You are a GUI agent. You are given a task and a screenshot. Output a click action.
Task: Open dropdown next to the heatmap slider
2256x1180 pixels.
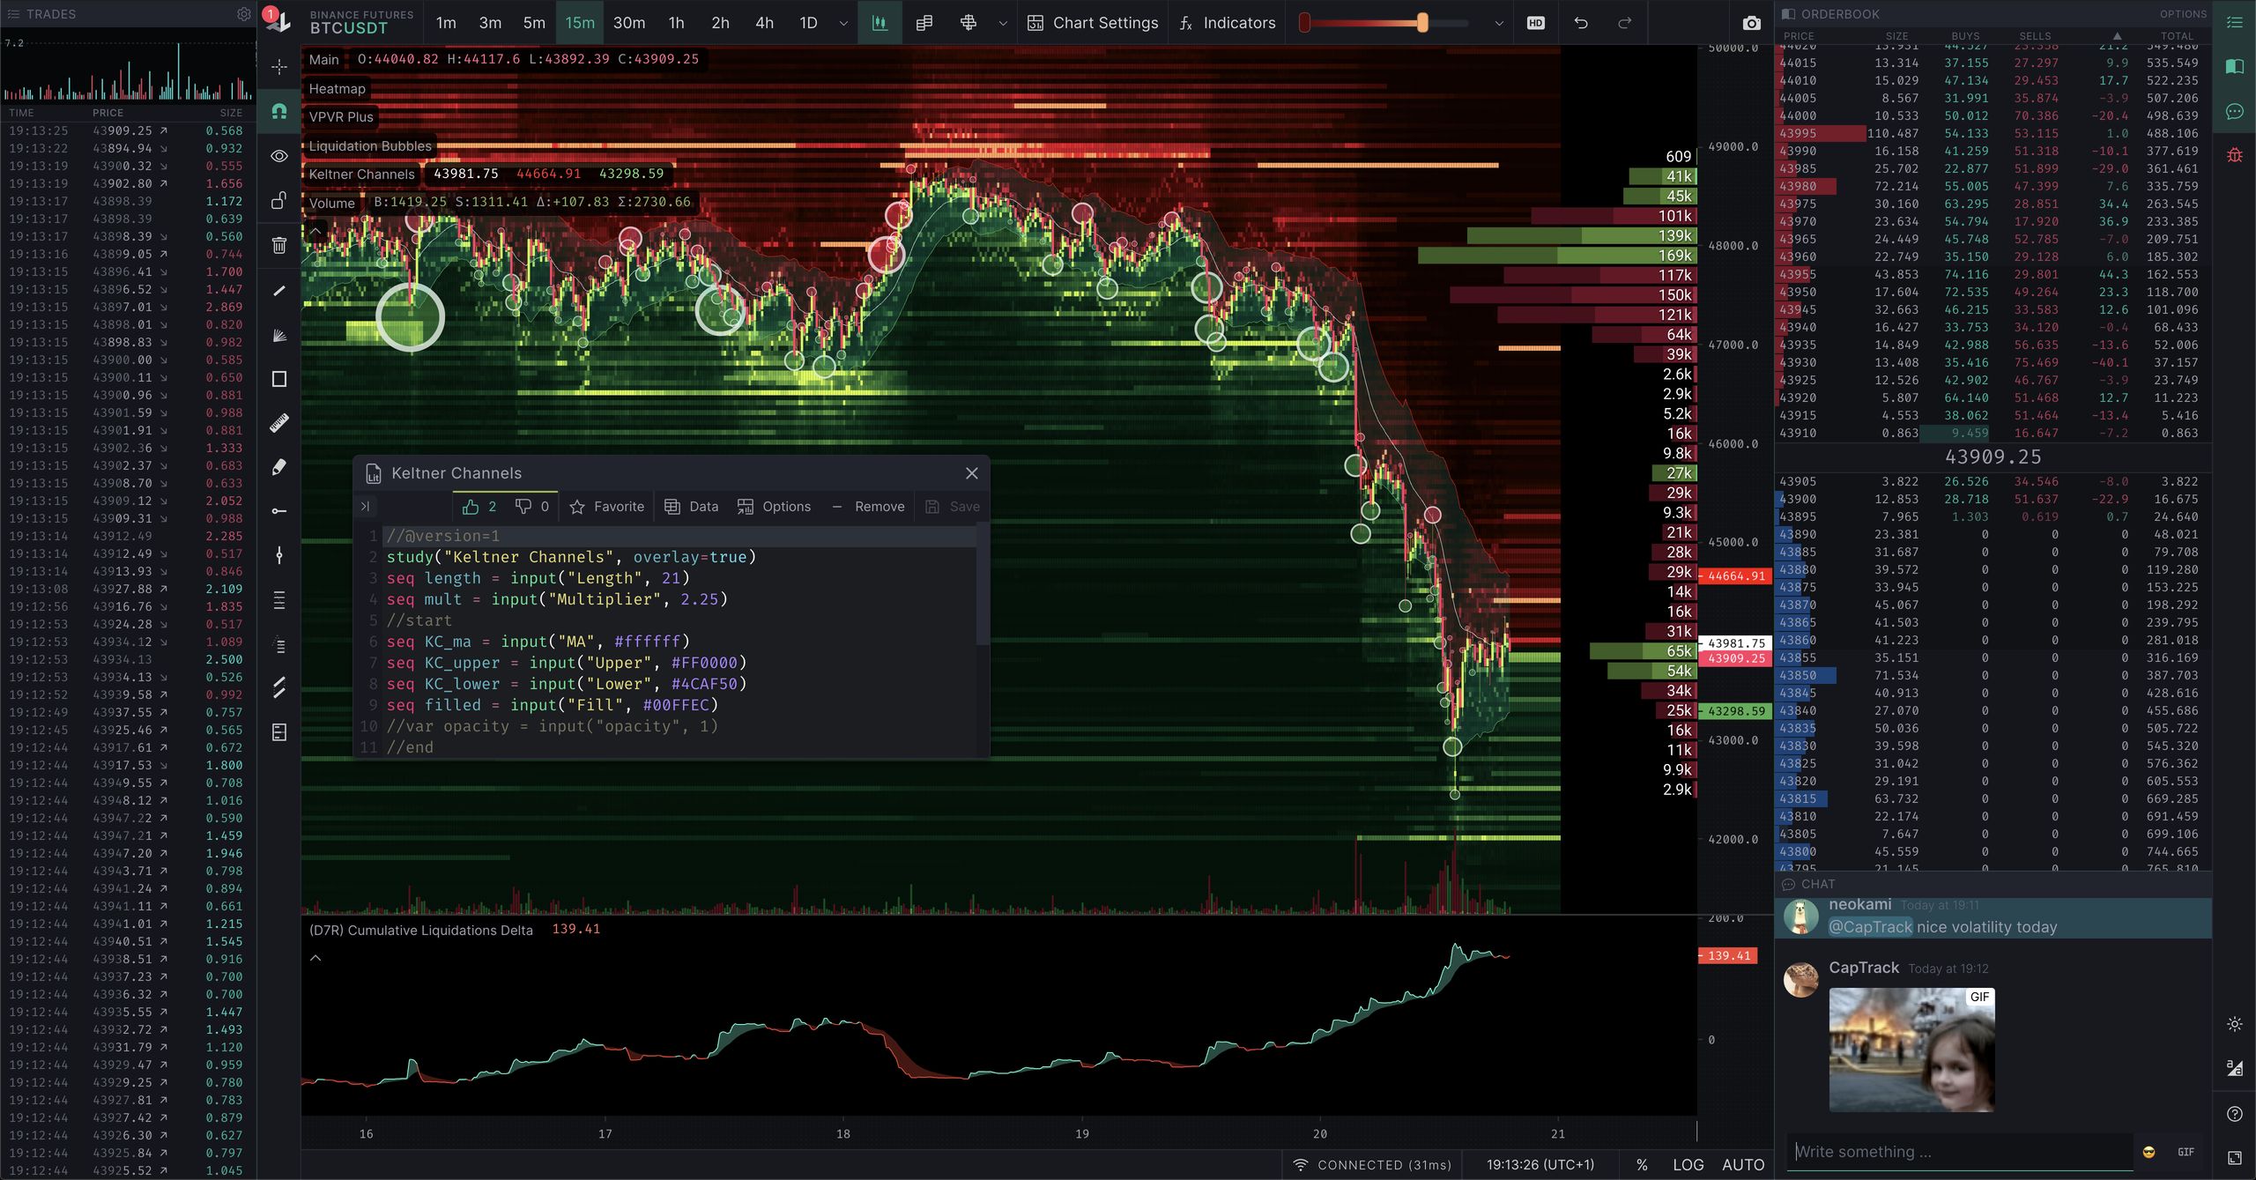1498,23
